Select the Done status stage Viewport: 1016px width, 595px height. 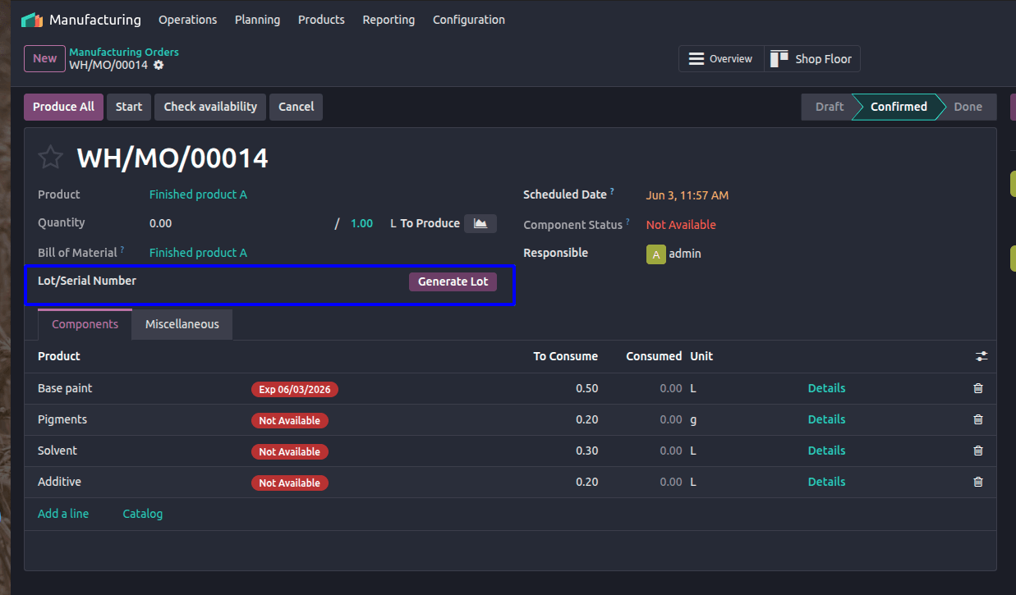click(968, 107)
